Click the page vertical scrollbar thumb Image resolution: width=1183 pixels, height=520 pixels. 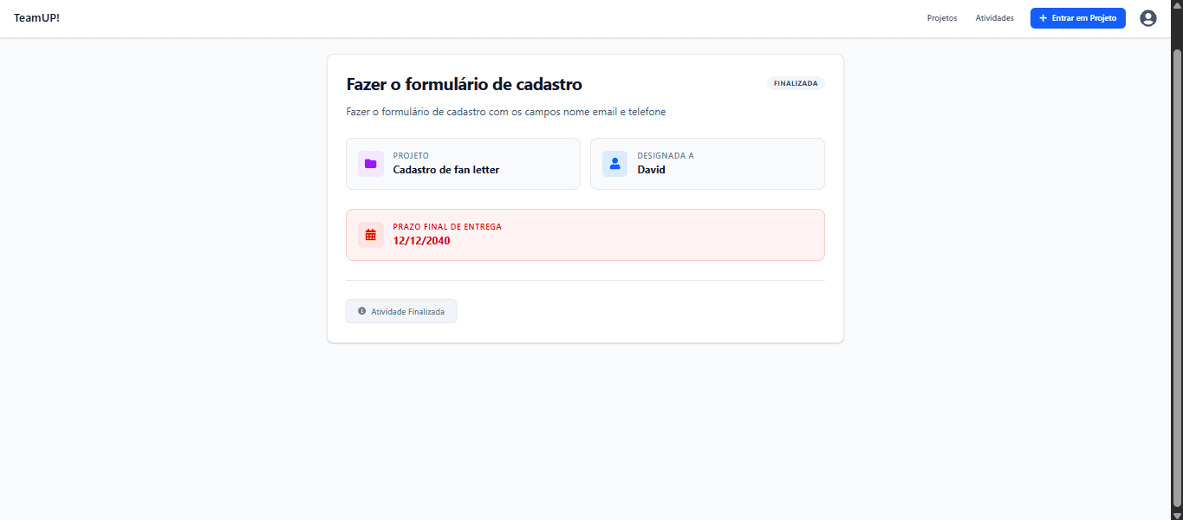(x=1177, y=276)
